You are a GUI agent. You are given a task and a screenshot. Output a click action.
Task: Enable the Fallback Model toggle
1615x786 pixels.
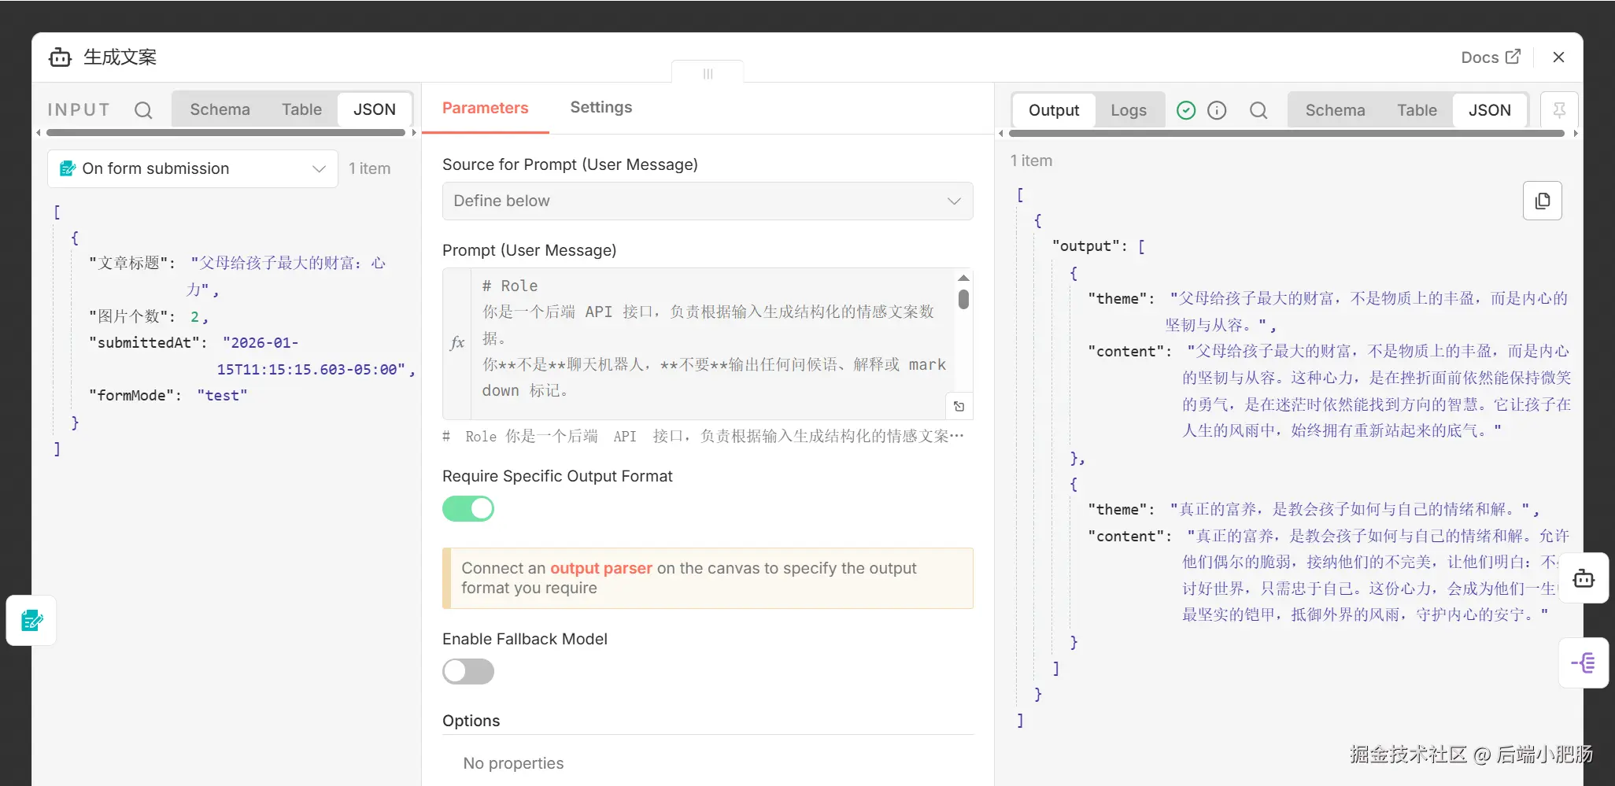[x=468, y=672]
